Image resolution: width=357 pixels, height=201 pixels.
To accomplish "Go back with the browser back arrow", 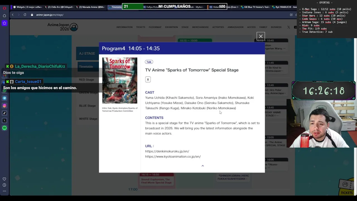I will click(13, 15).
